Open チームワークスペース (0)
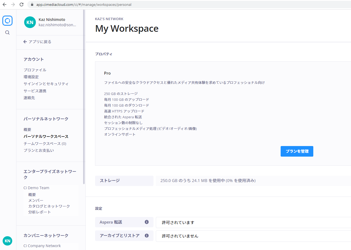The image size is (351, 250). [45, 143]
